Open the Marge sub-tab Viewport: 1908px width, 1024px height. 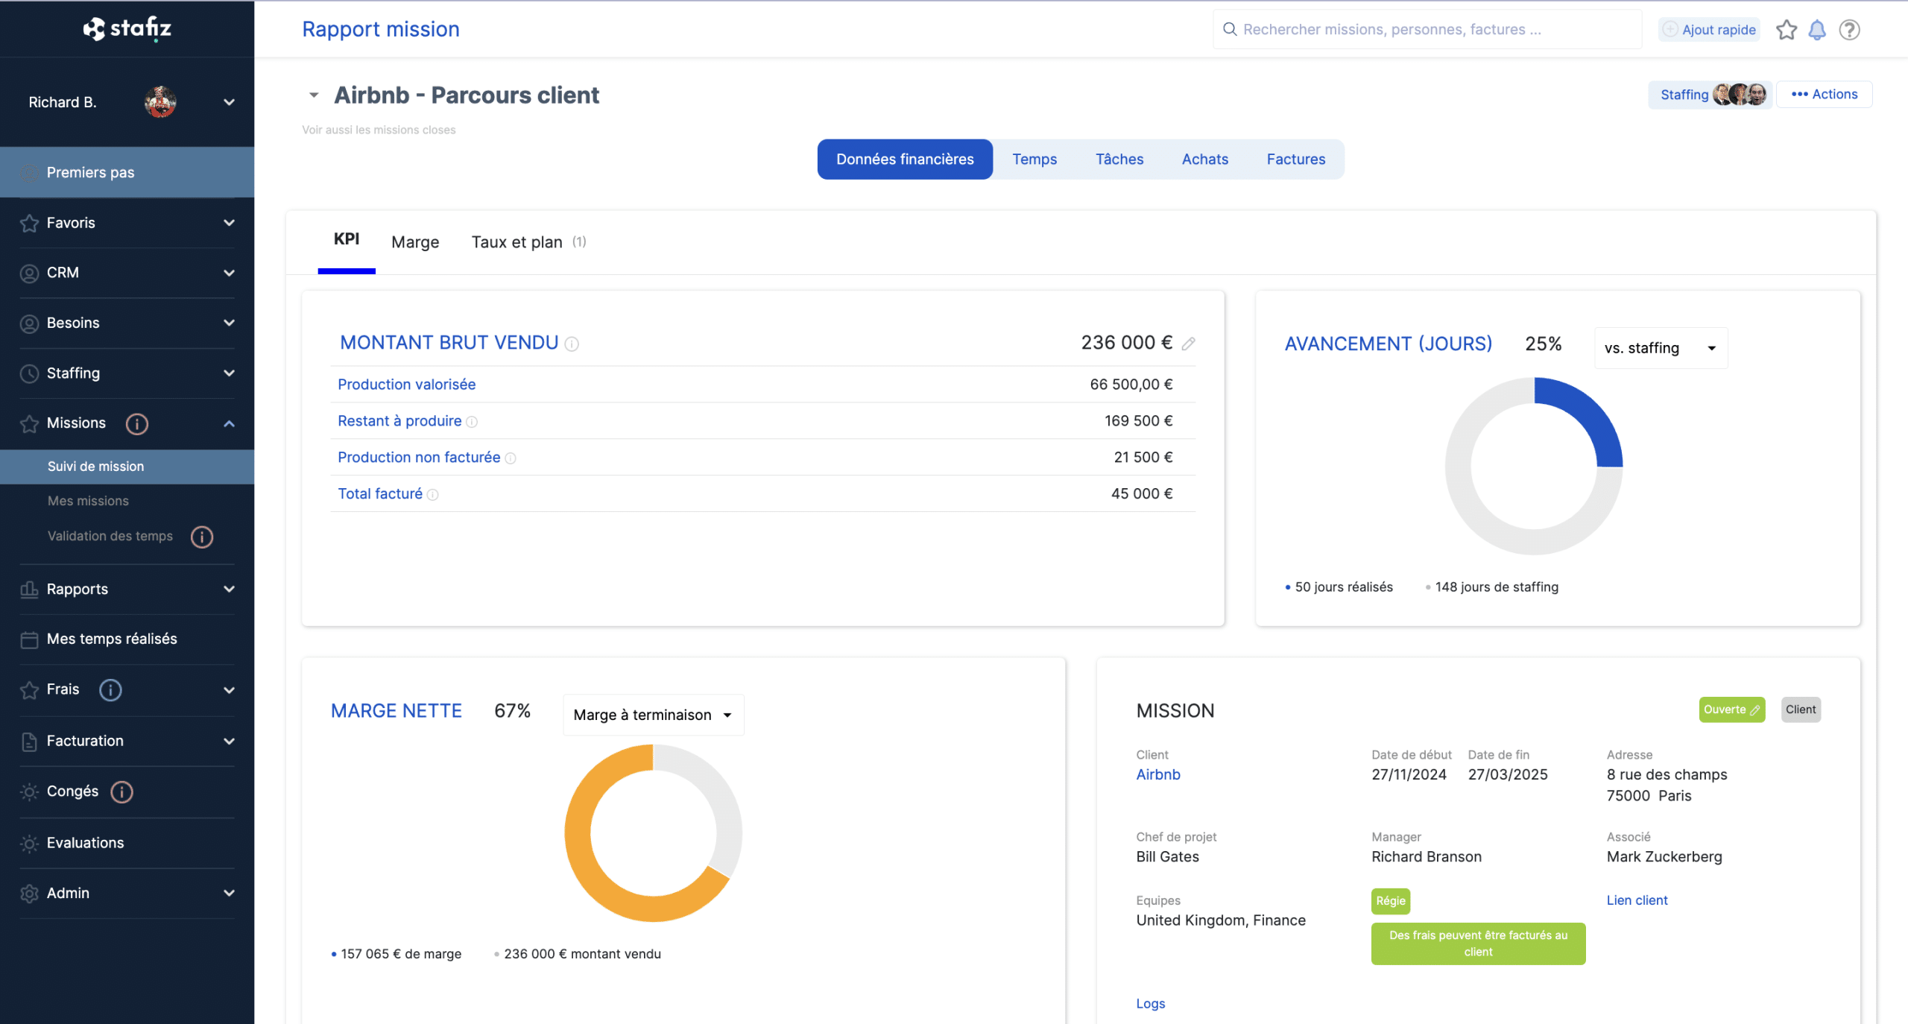(415, 242)
